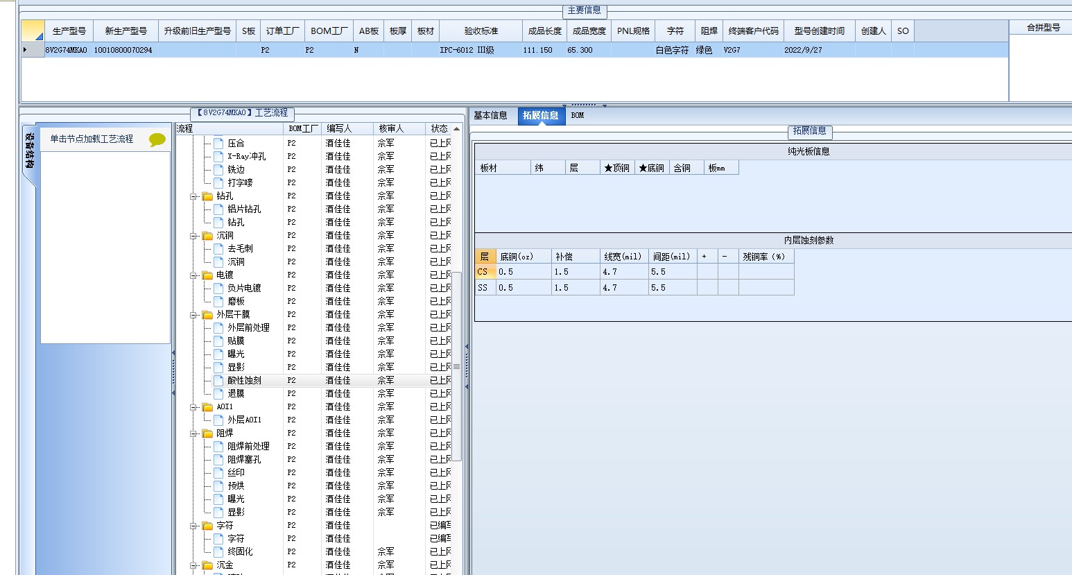This screenshot has height=575, width=1072.
Task: Select the 预烘 process step
Action: (x=236, y=486)
